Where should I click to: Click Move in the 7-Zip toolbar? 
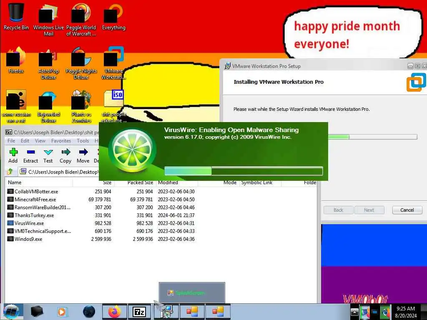click(83, 156)
